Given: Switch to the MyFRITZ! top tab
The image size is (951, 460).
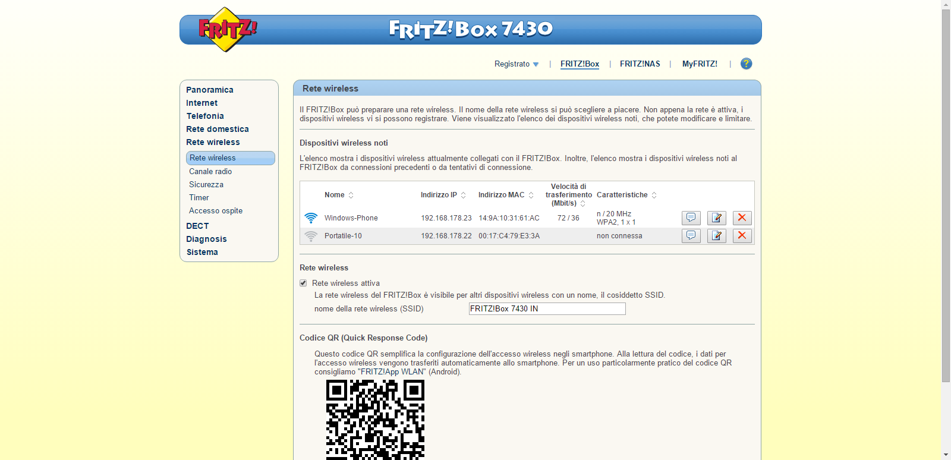Looking at the screenshot, I should pos(700,64).
